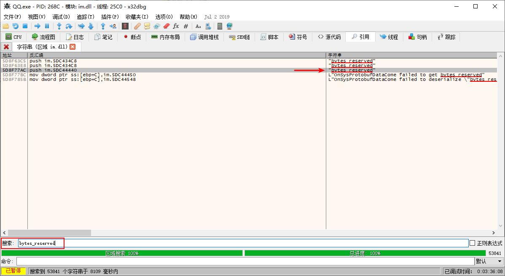Click the 搜索 input field
505x276 pixels.
(253, 243)
